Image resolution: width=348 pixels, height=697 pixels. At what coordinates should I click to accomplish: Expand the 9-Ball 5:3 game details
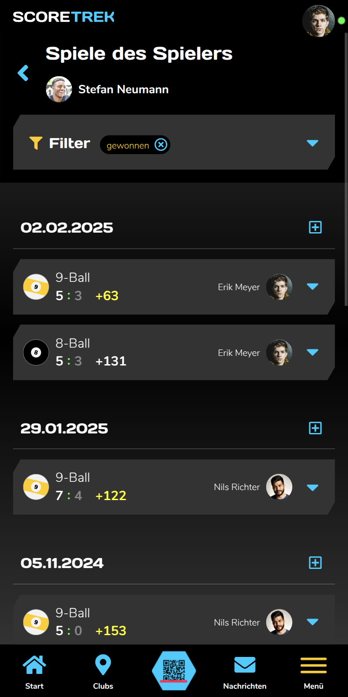click(x=312, y=287)
